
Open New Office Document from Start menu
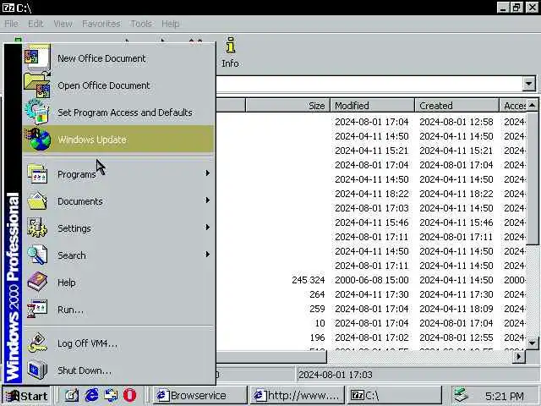pos(118,58)
